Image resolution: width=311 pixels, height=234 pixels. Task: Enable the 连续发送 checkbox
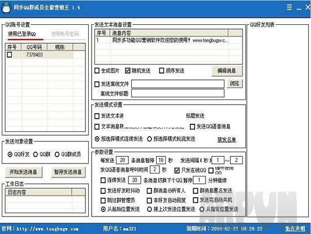103,180
